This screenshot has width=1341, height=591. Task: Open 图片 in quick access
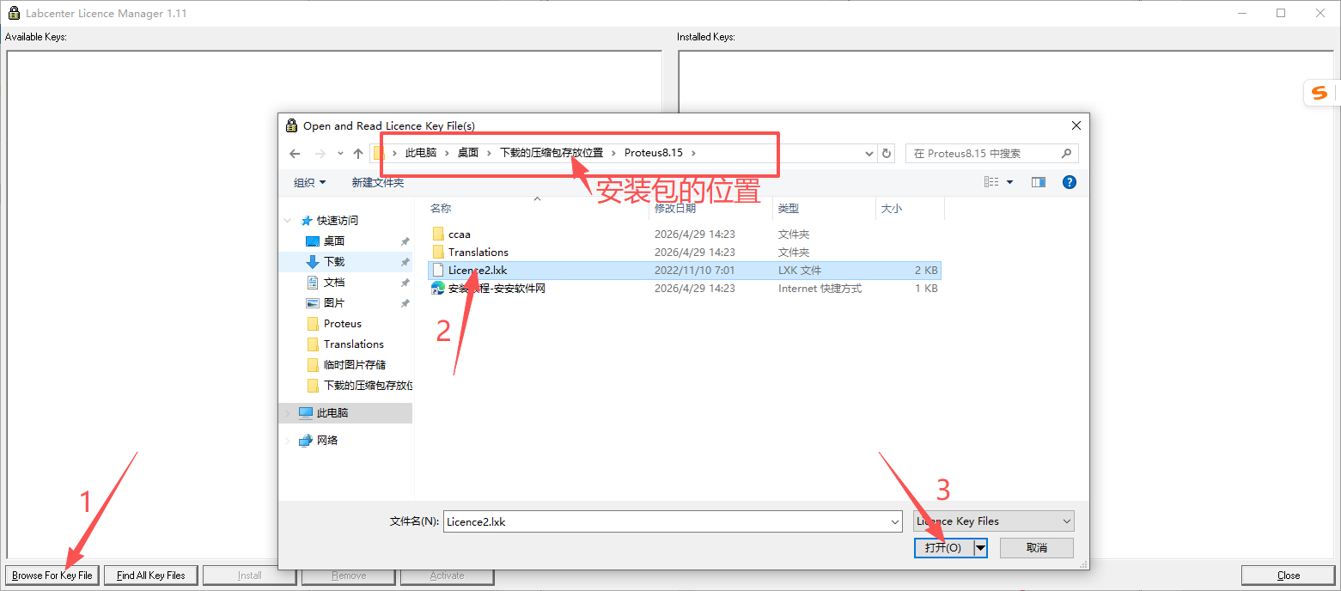point(334,303)
